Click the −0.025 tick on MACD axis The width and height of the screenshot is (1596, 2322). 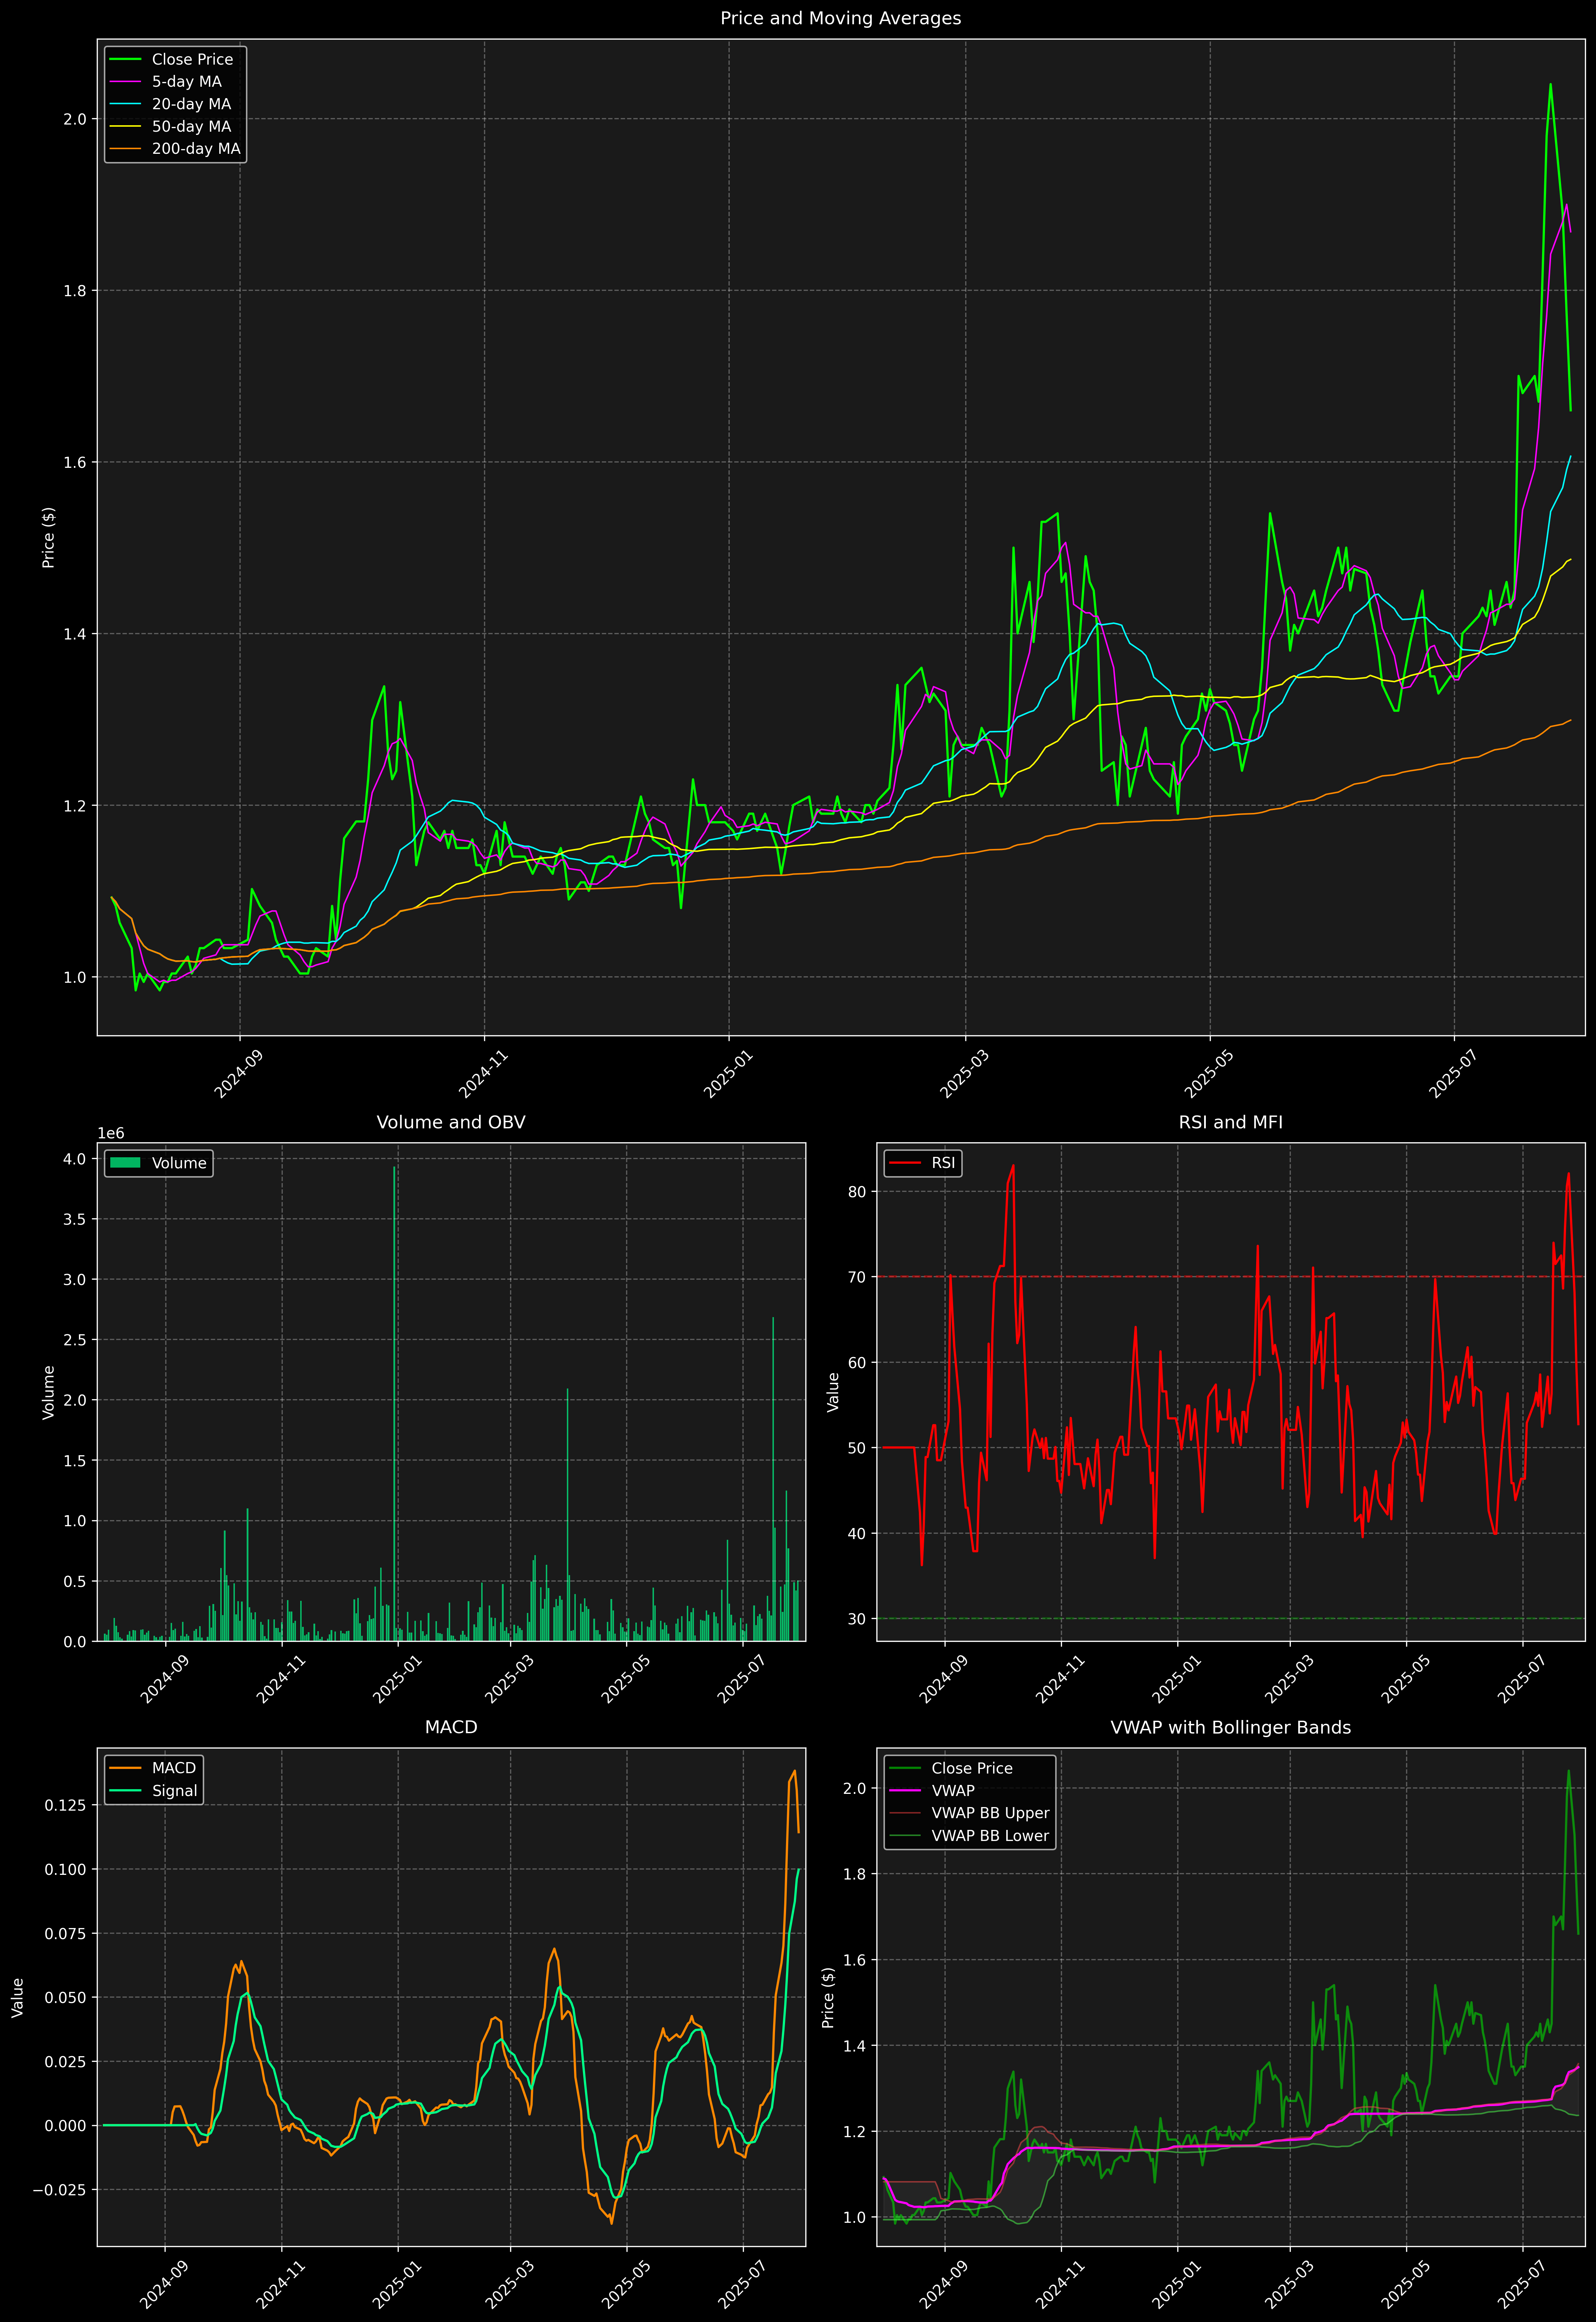tap(60, 2190)
